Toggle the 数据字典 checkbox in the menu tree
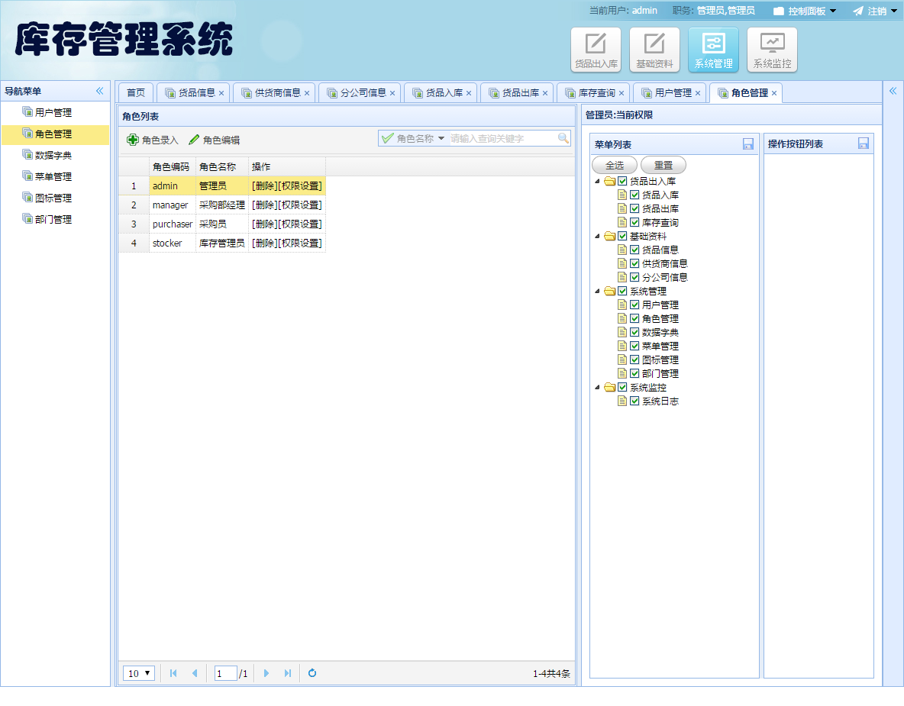The width and height of the screenshot is (904, 706). [634, 332]
